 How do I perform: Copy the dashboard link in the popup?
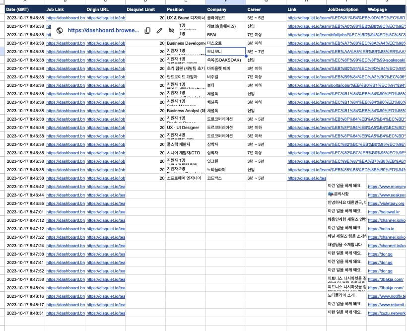tap(147, 30)
